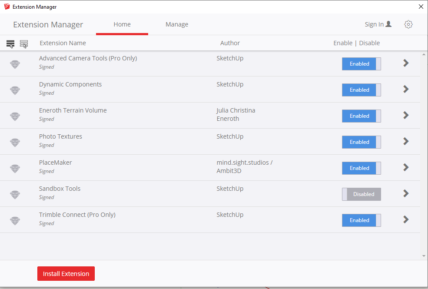Click the Sign In link
Screen dimensions: 428x289
[x=374, y=24]
